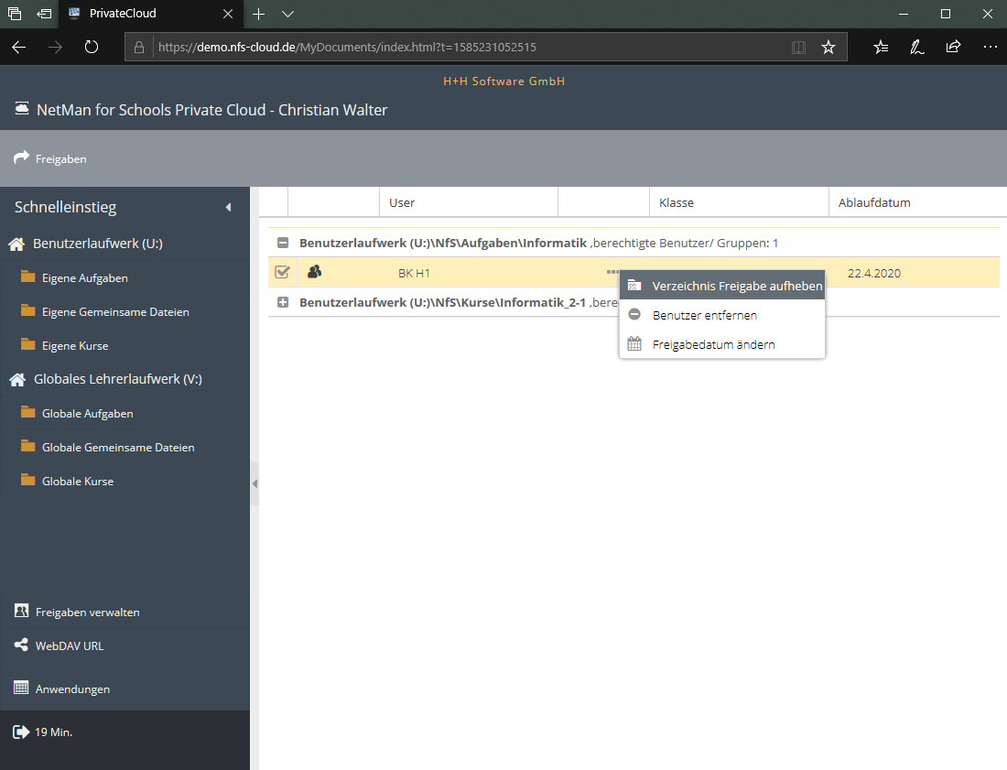This screenshot has width=1007, height=770.
Task: Click the sidebar splitter collapse handle
Action: click(254, 483)
